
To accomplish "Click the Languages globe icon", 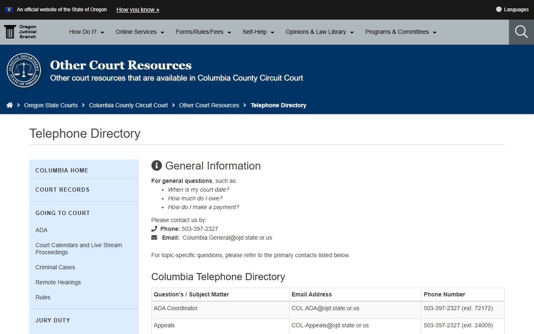I will pos(499,9).
